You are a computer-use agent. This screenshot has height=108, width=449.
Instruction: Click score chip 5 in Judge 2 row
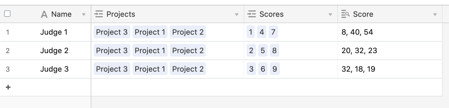(x=263, y=51)
